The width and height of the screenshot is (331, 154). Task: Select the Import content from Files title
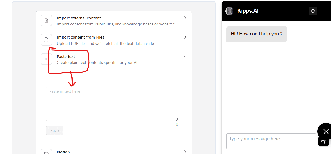[80, 37]
